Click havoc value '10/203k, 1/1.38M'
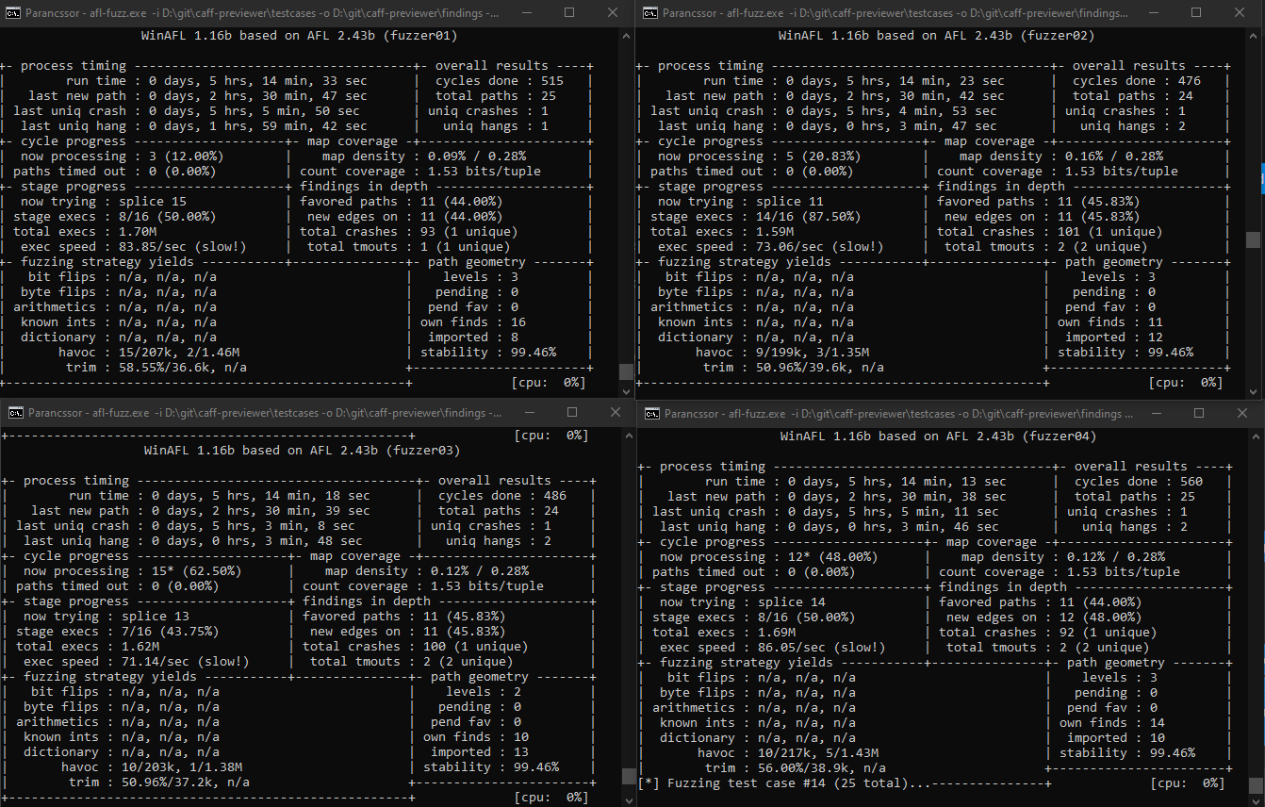The image size is (1265, 807). tap(181, 767)
